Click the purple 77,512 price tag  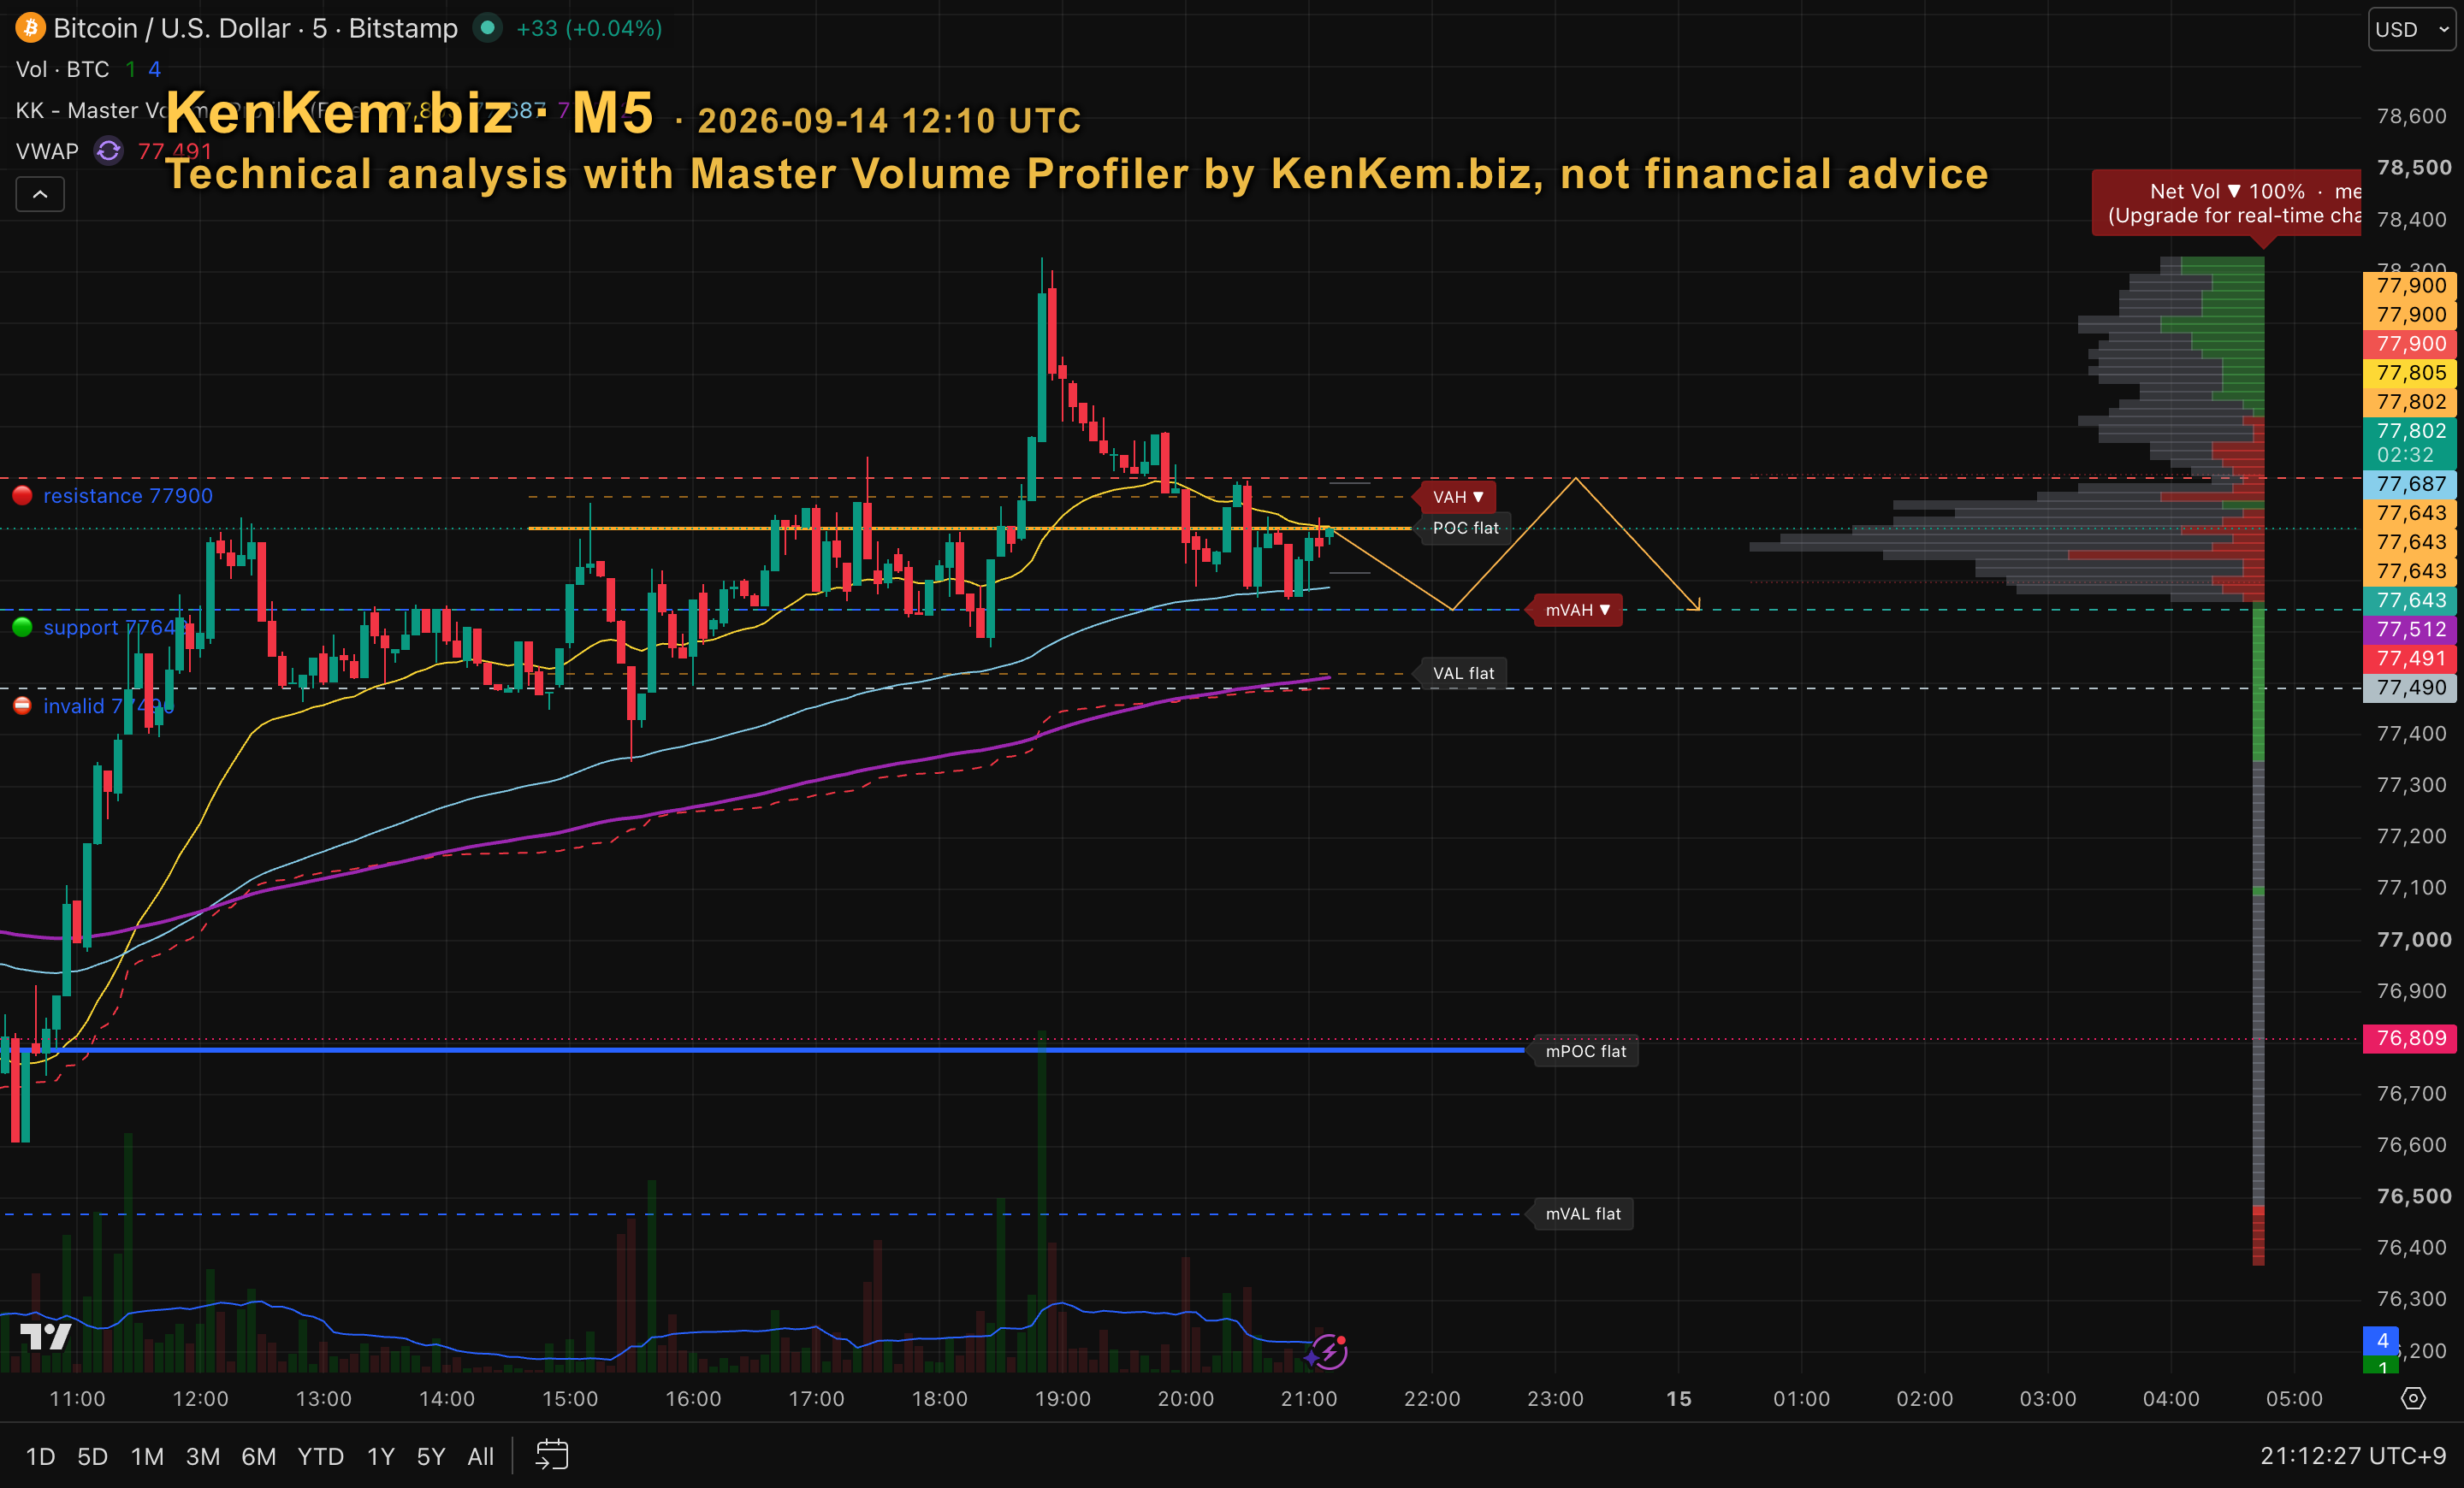[x=2410, y=629]
